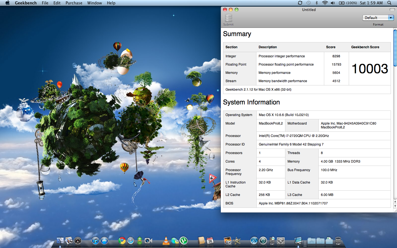Click the Stream score 4512
The width and height of the screenshot is (397, 248).
pyautogui.click(x=336, y=81)
